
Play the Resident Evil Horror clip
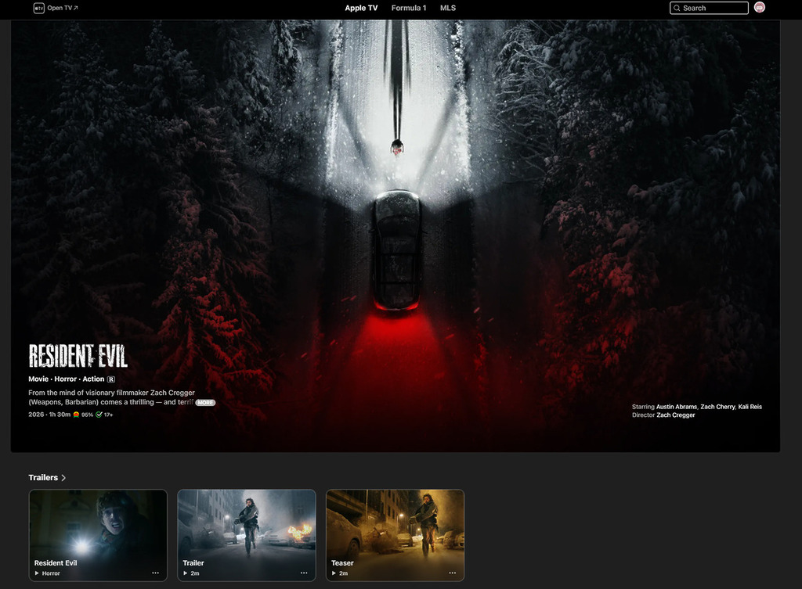pos(37,573)
